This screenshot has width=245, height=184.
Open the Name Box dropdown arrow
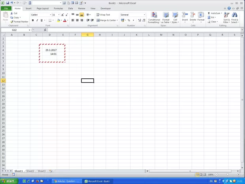pyautogui.click(x=29, y=30)
